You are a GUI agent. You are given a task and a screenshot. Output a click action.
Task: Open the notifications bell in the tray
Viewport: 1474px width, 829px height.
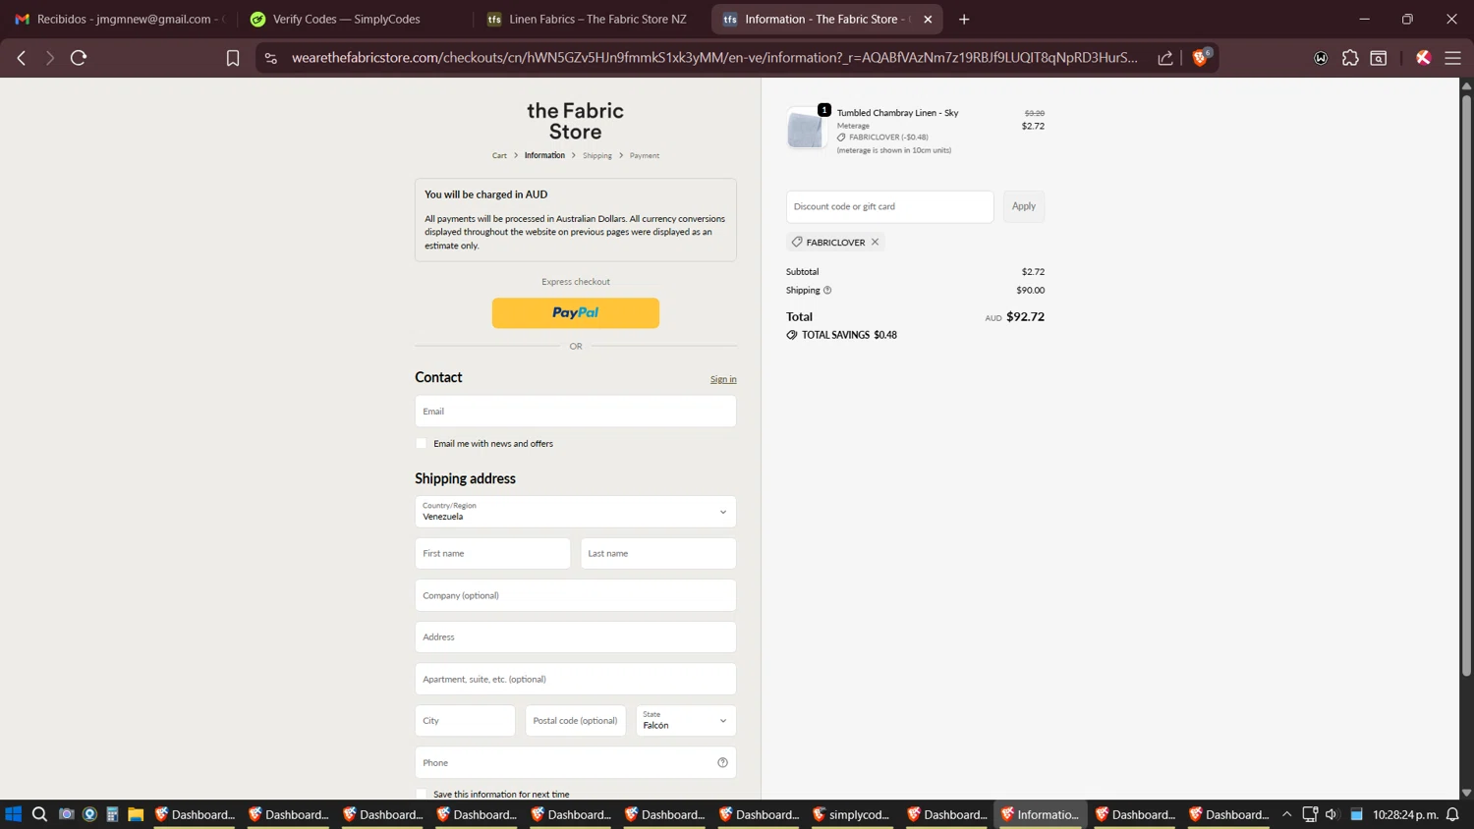coord(1452,814)
